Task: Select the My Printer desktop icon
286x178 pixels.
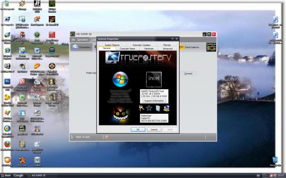Action: point(22,68)
